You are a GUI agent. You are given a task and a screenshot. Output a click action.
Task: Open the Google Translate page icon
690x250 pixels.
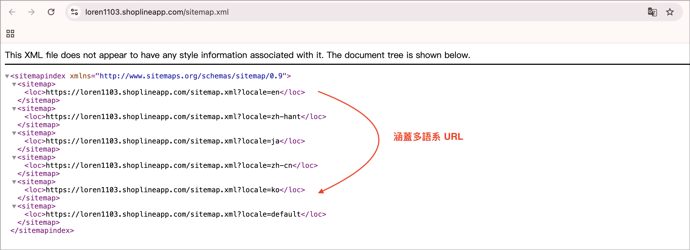coord(652,12)
